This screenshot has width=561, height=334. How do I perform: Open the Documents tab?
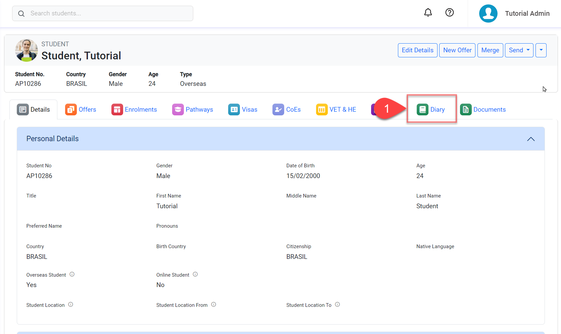tap(483, 110)
